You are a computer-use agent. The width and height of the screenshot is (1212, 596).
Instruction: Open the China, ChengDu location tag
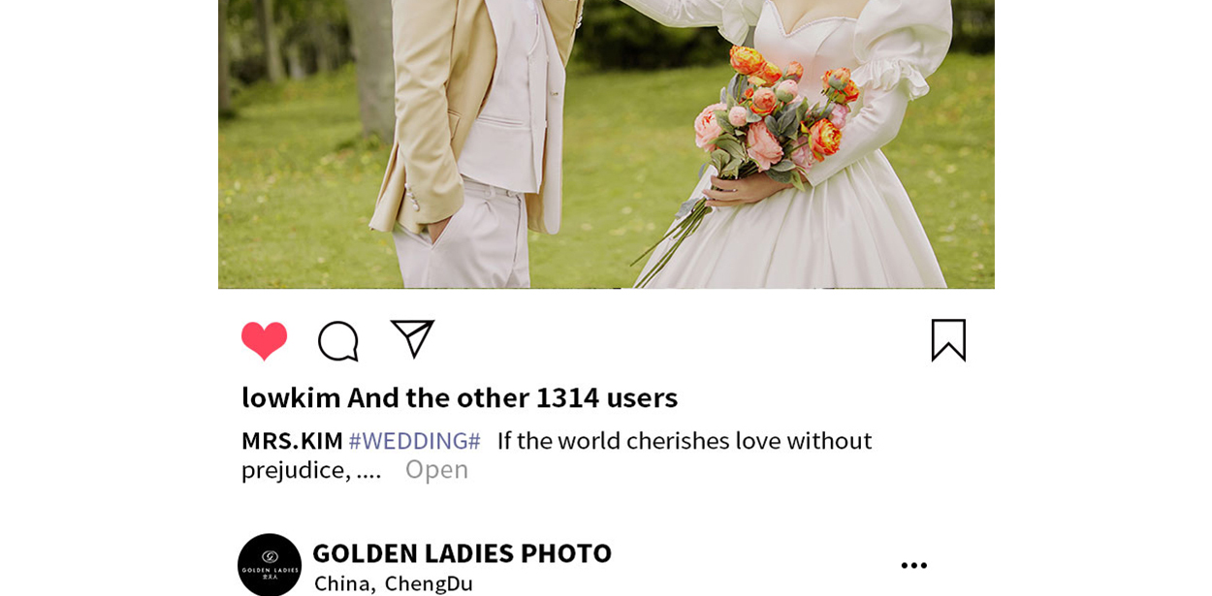pyautogui.click(x=393, y=583)
